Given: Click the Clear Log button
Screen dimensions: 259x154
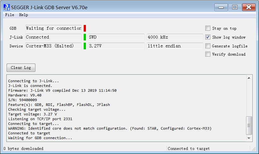Looking at the screenshot, I should 21,68.
